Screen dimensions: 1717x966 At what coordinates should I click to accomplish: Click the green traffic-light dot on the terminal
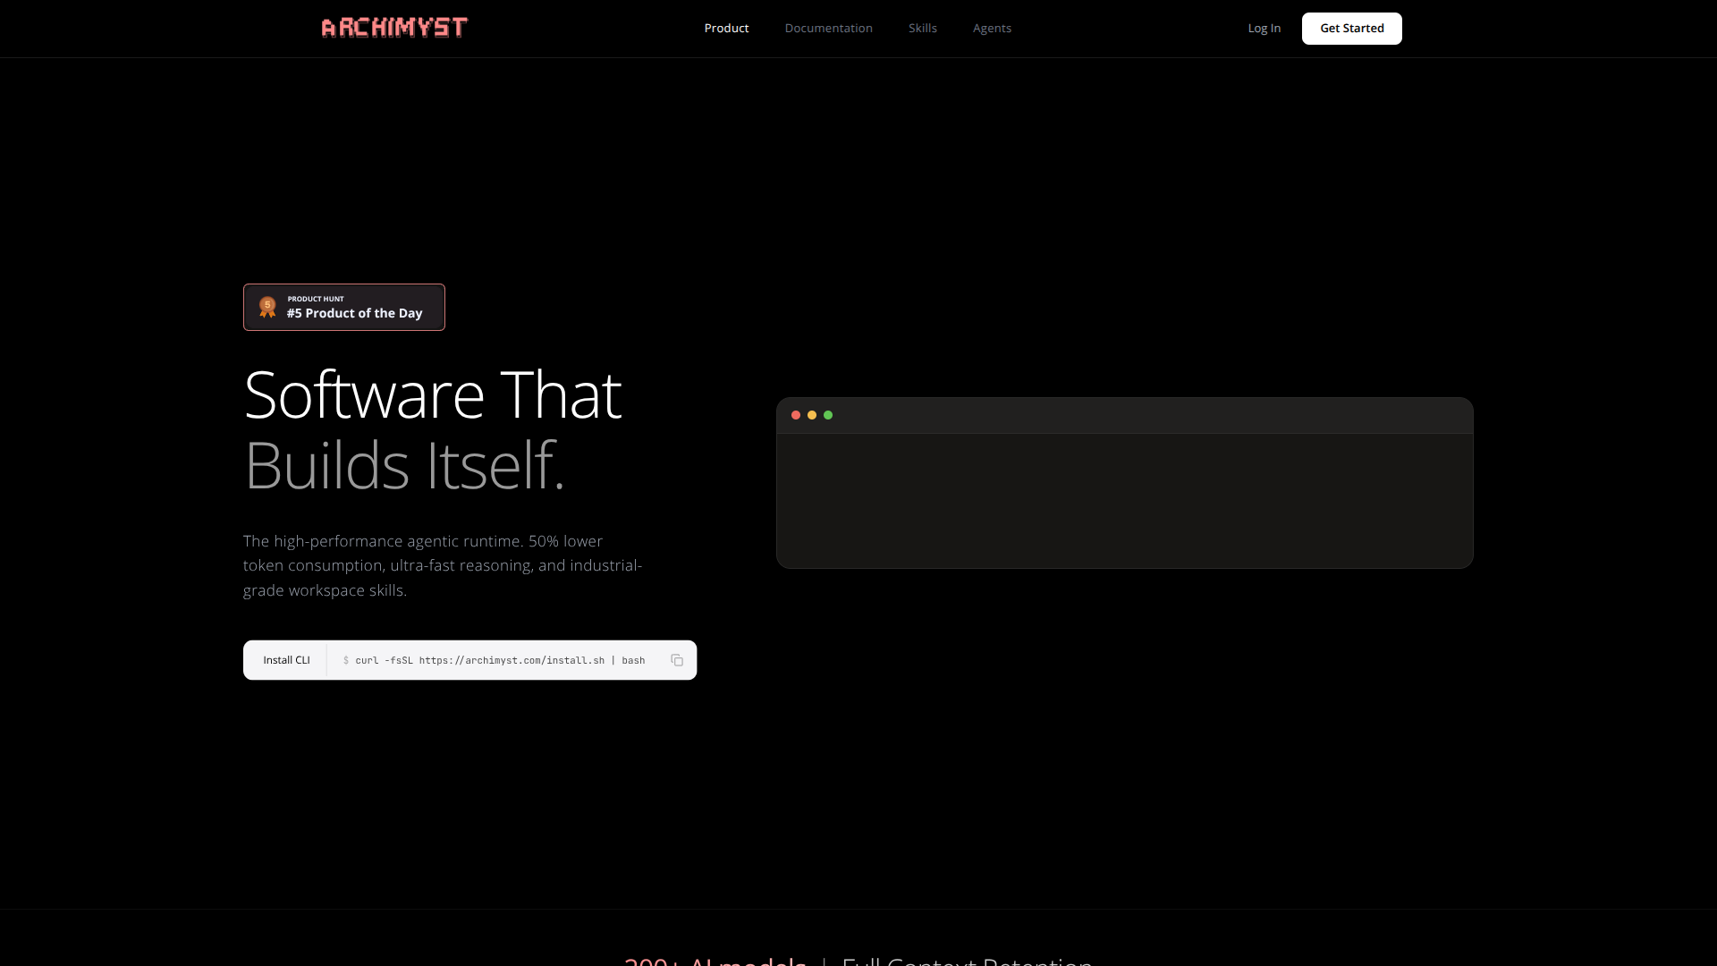(829, 415)
